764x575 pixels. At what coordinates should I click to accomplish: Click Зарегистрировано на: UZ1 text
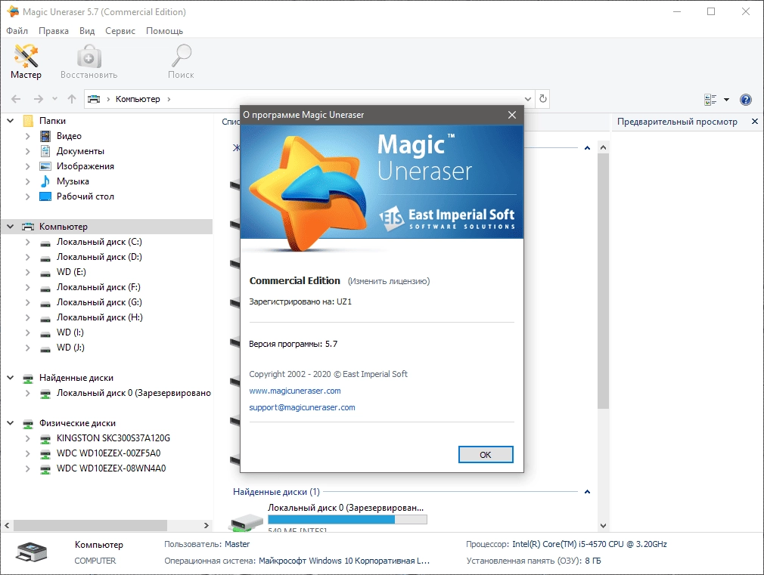[x=300, y=301]
